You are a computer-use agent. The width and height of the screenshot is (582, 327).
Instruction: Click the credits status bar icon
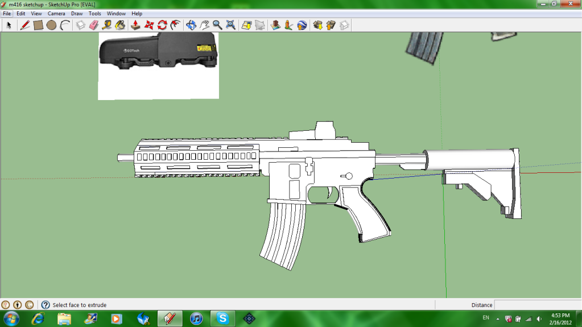(x=18, y=305)
